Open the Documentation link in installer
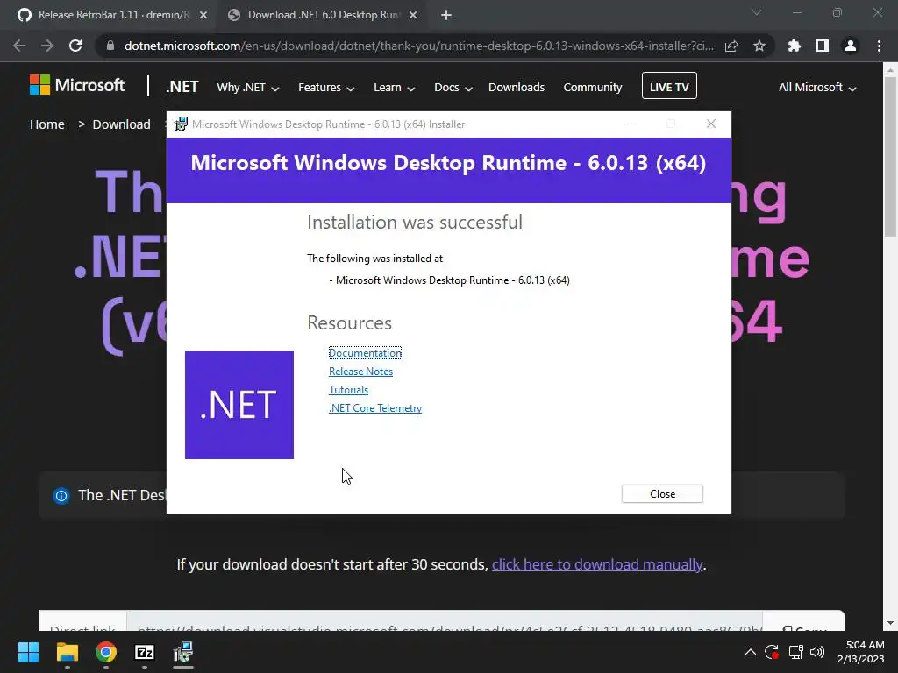The width and height of the screenshot is (898, 673). [x=365, y=352]
